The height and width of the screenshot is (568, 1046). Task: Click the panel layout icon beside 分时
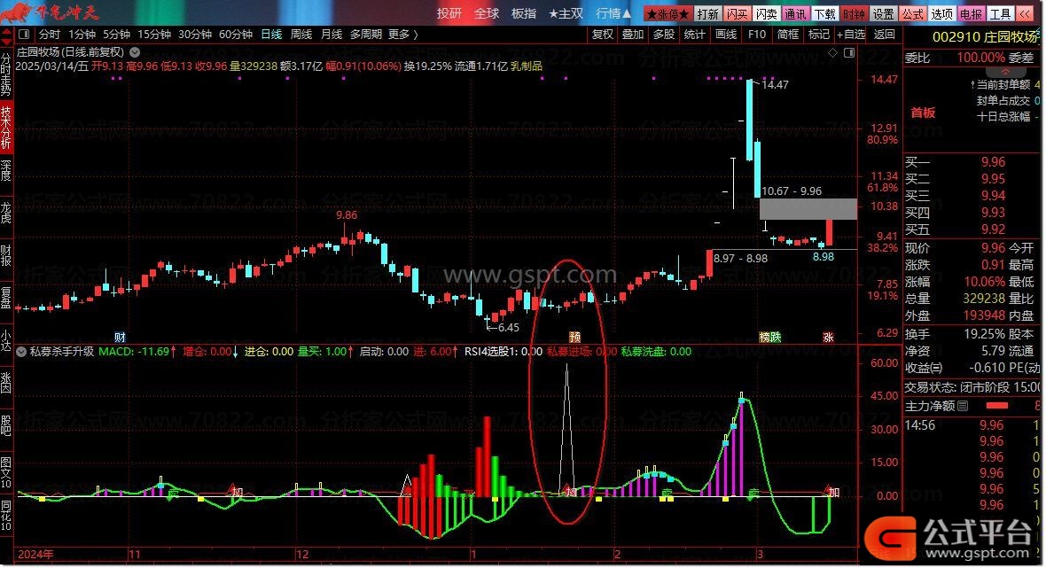25,34
